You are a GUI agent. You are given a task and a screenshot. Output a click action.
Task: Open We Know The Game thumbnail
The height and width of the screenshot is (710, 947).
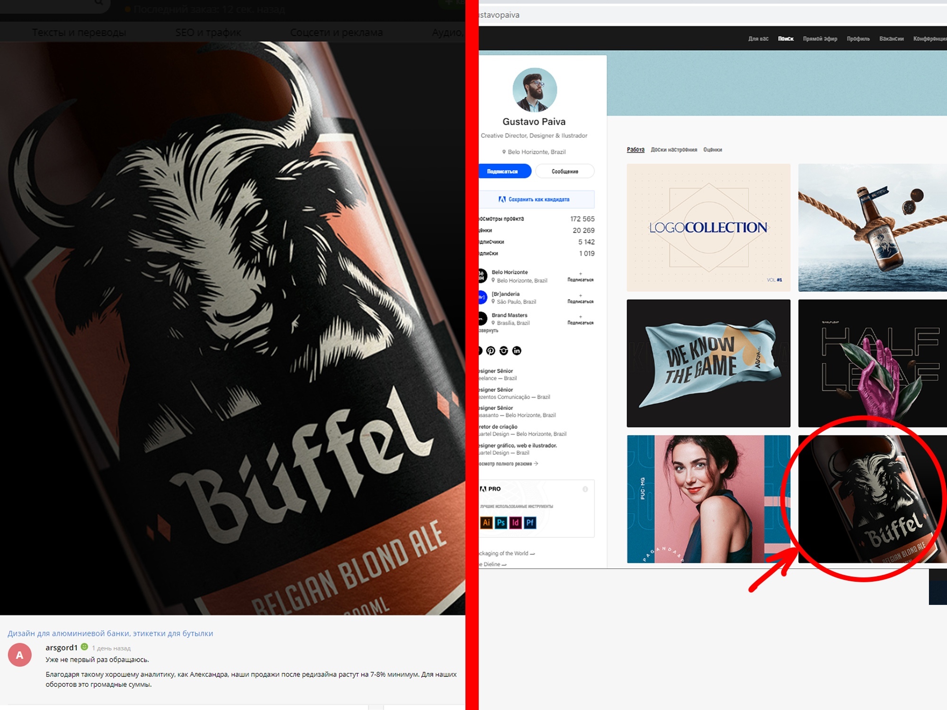click(x=708, y=363)
